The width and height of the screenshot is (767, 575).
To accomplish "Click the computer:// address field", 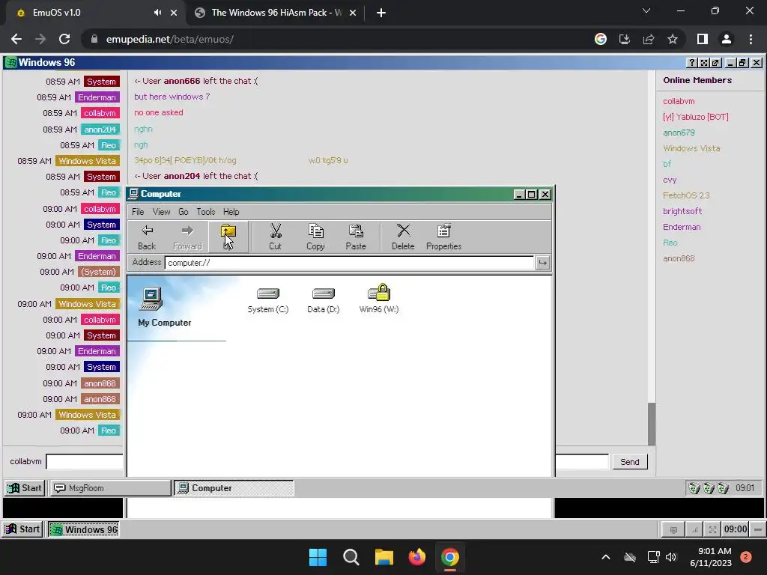I will pos(349,263).
